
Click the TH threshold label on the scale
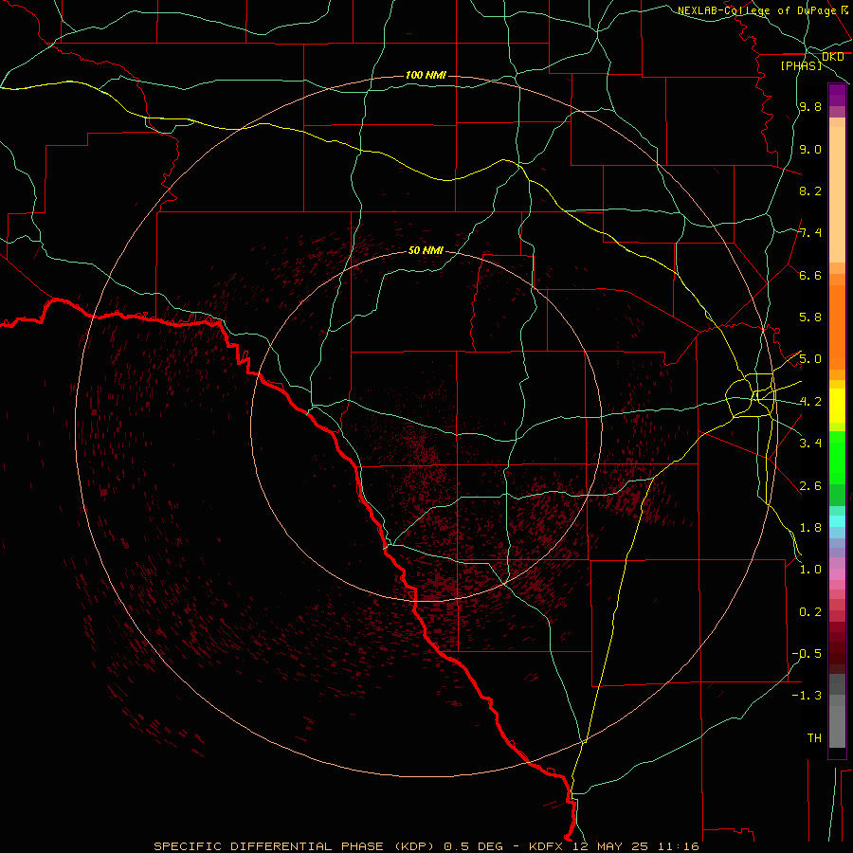814,738
